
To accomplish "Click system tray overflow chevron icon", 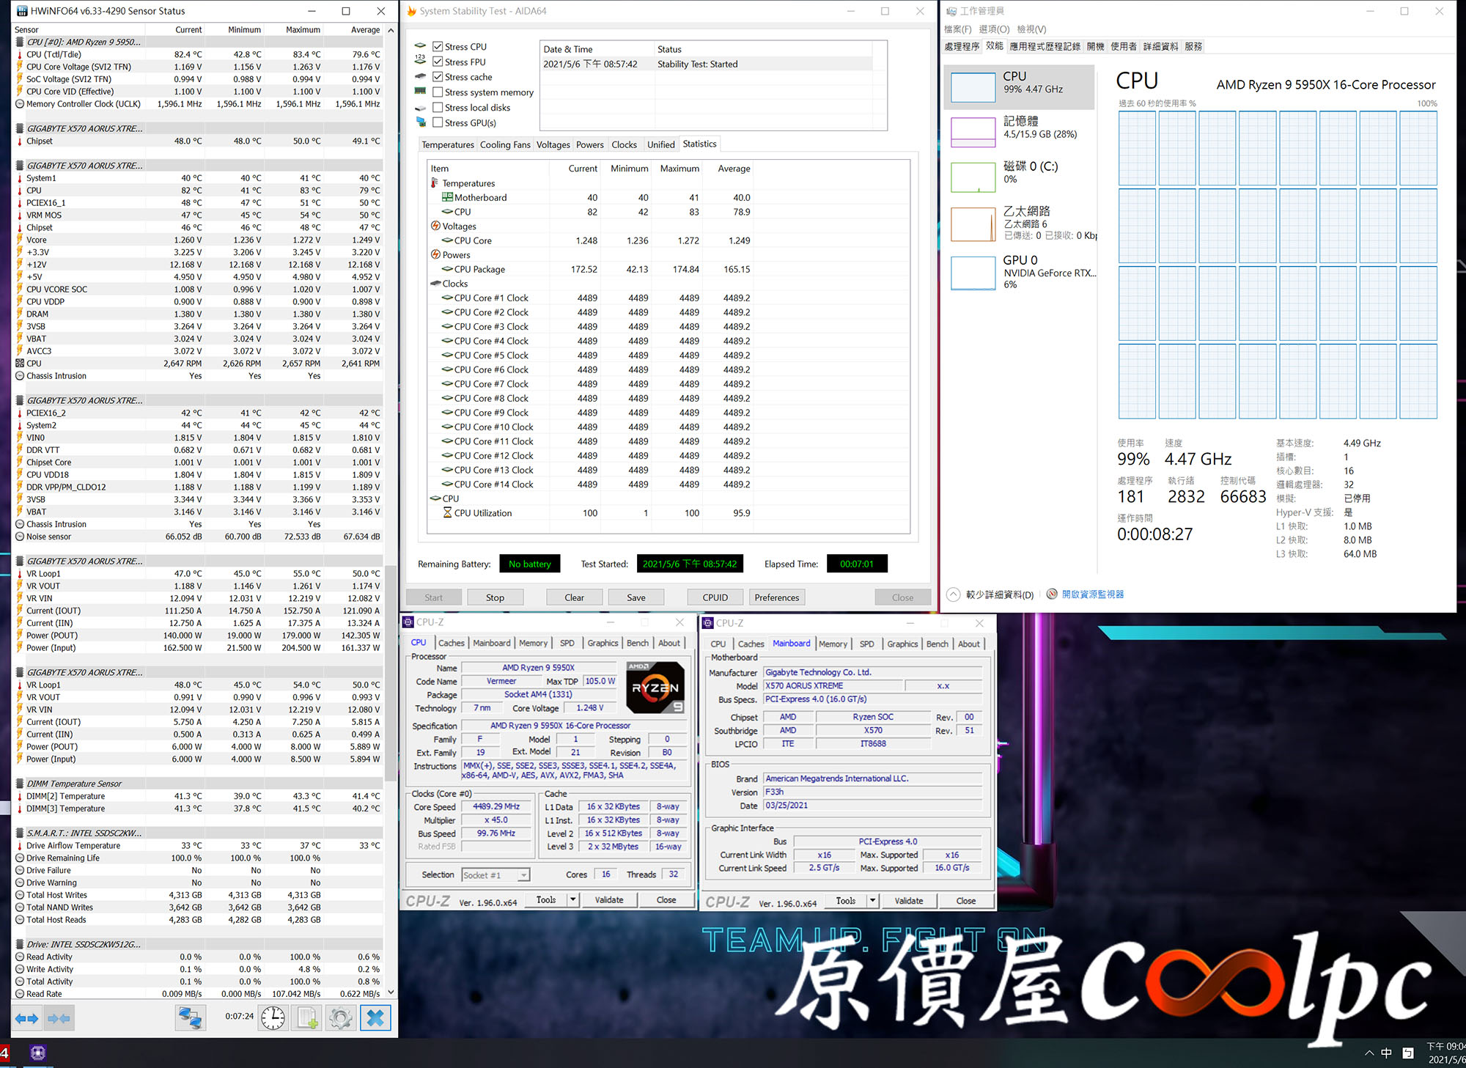I will pyautogui.click(x=1369, y=1053).
